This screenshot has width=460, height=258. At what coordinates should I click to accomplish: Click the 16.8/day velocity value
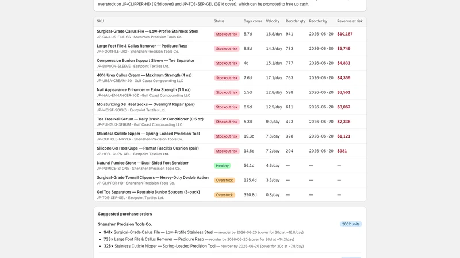pos(274,34)
